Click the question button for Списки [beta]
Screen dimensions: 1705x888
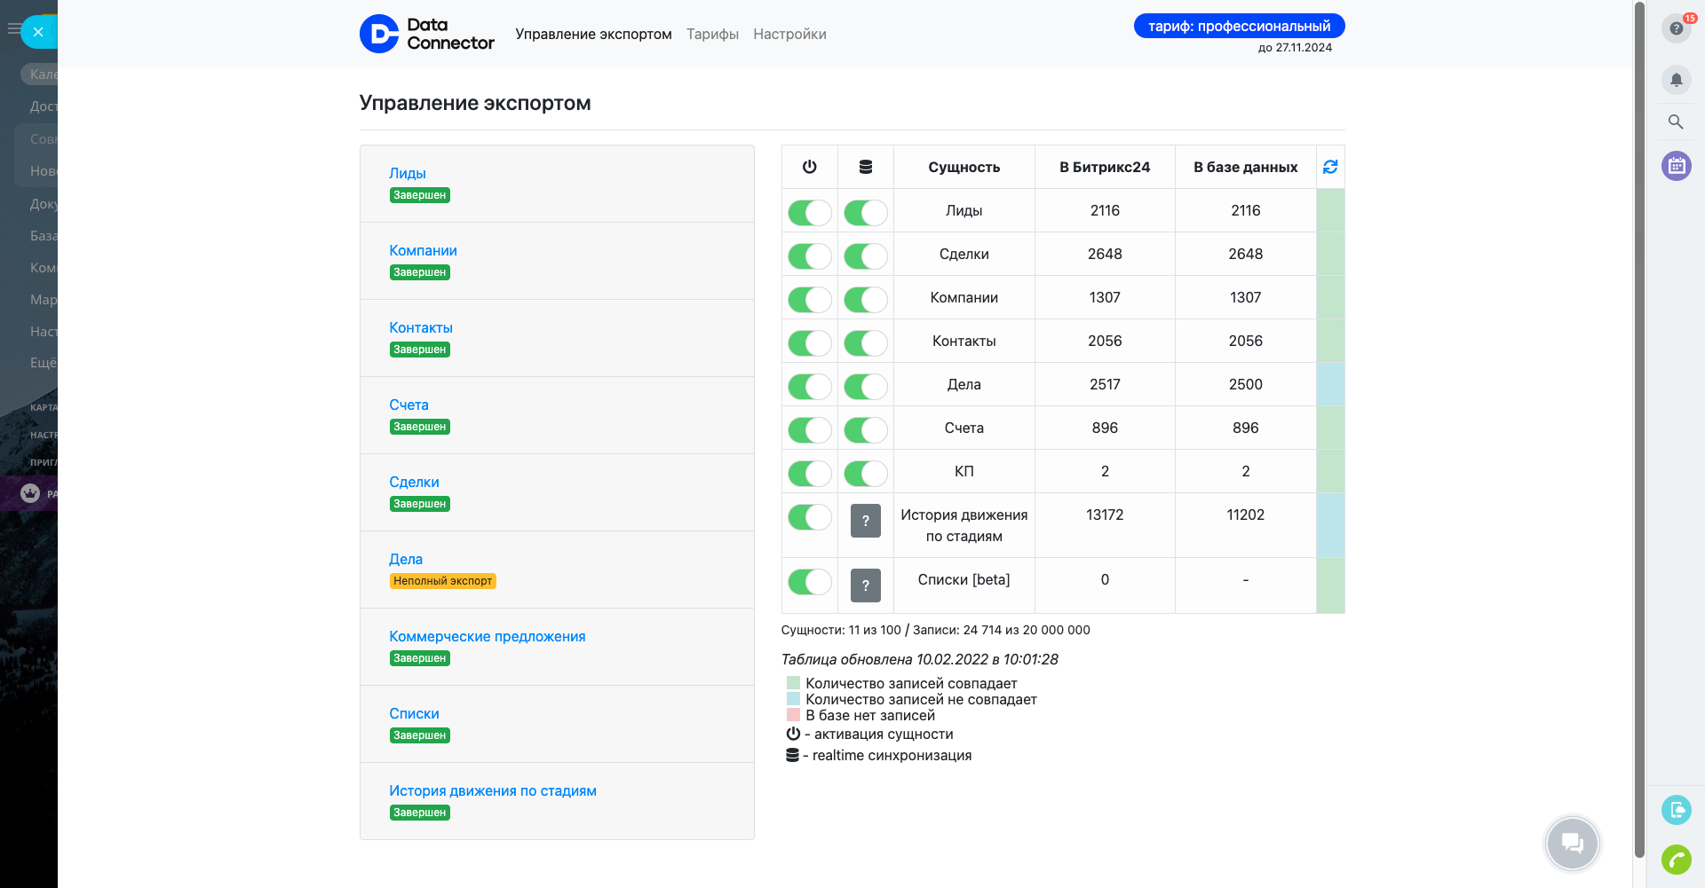(x=865, y=585)
